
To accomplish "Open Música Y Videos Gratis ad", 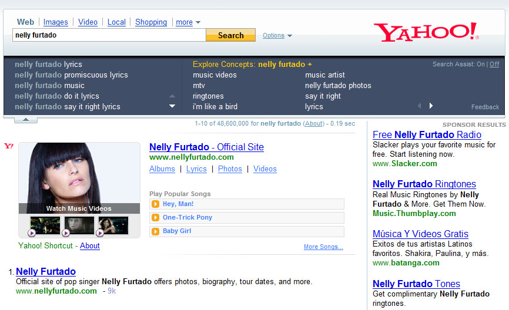I will pos(420,234).
